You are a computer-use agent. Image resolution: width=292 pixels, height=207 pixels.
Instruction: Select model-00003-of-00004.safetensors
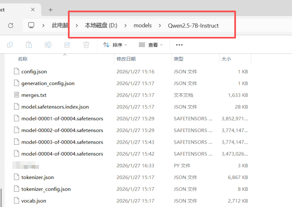tap(62, 142)
